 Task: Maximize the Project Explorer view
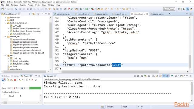click(49, 14)
